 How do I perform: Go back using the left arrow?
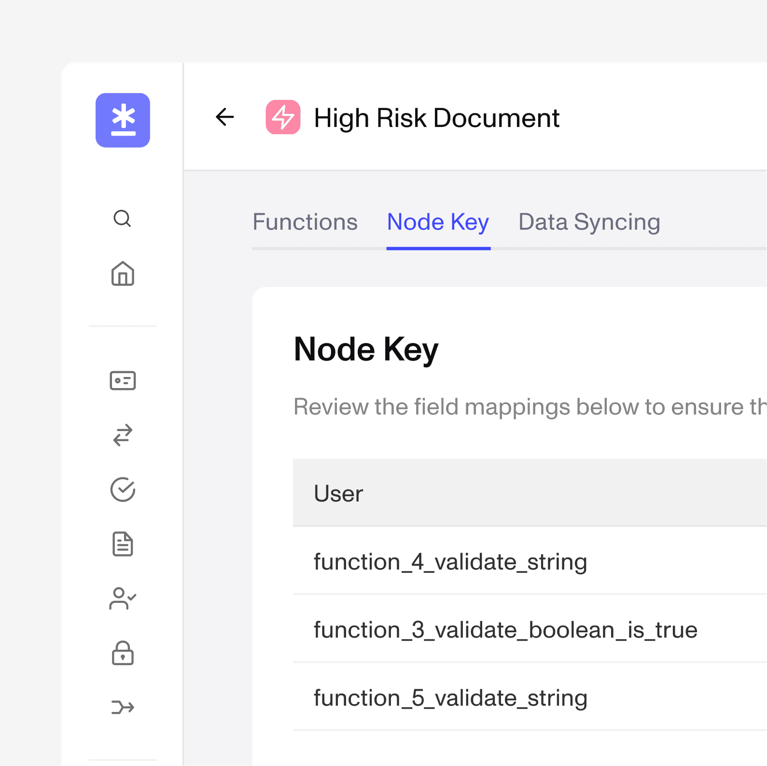[225, 117]
